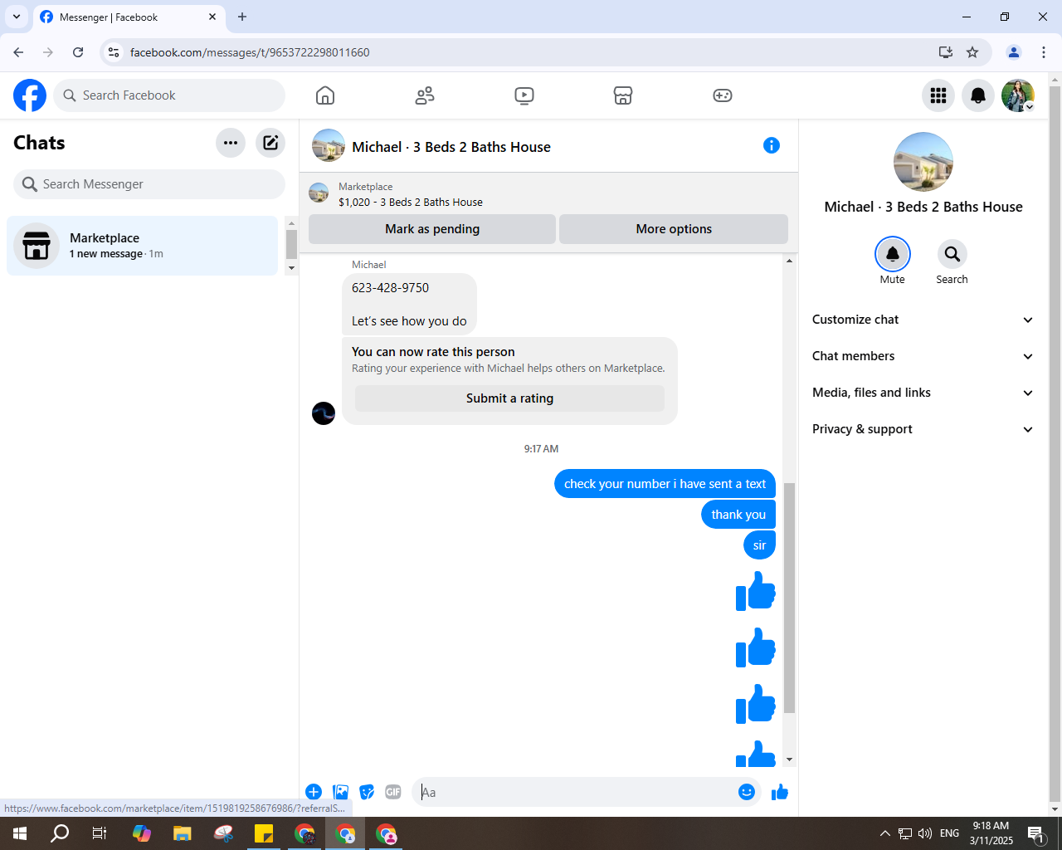Select the Messenger | Facebook browser tab

point(129,17)
